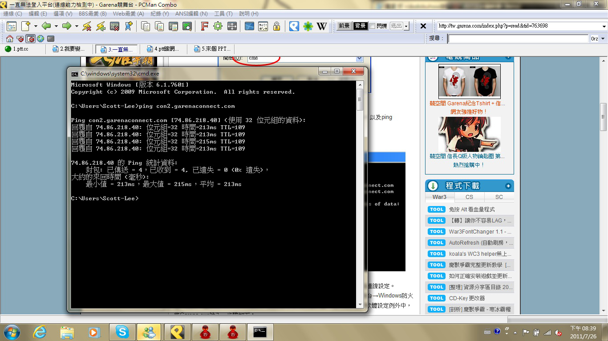Image resolution: width=608 pixels, height=341 pixels.
Task: Open the CD-Key 更改器 link
Action: coord(467,298)
